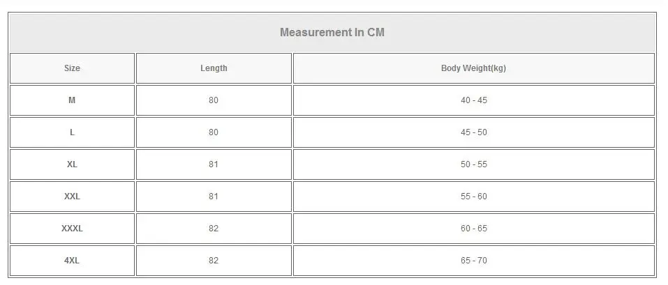Click the length value for size XXXL
The height and width of the screenshot is (285, 668).
(214, 229)
